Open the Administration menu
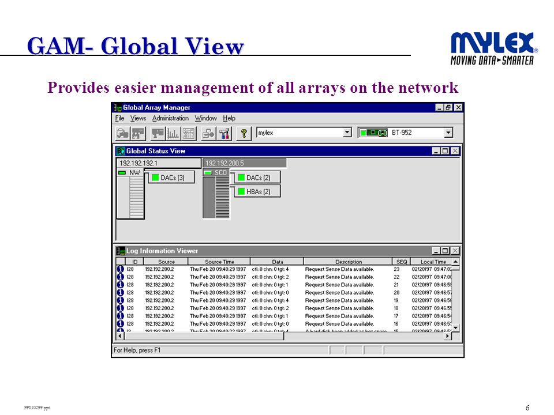This screenshot has width=554, height=415. 170,118
